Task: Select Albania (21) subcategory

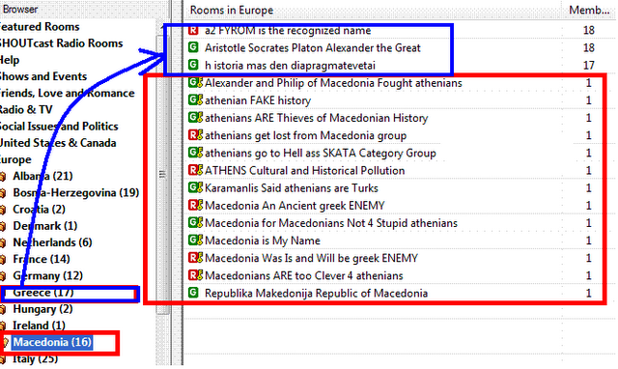Action: point(42,176)
